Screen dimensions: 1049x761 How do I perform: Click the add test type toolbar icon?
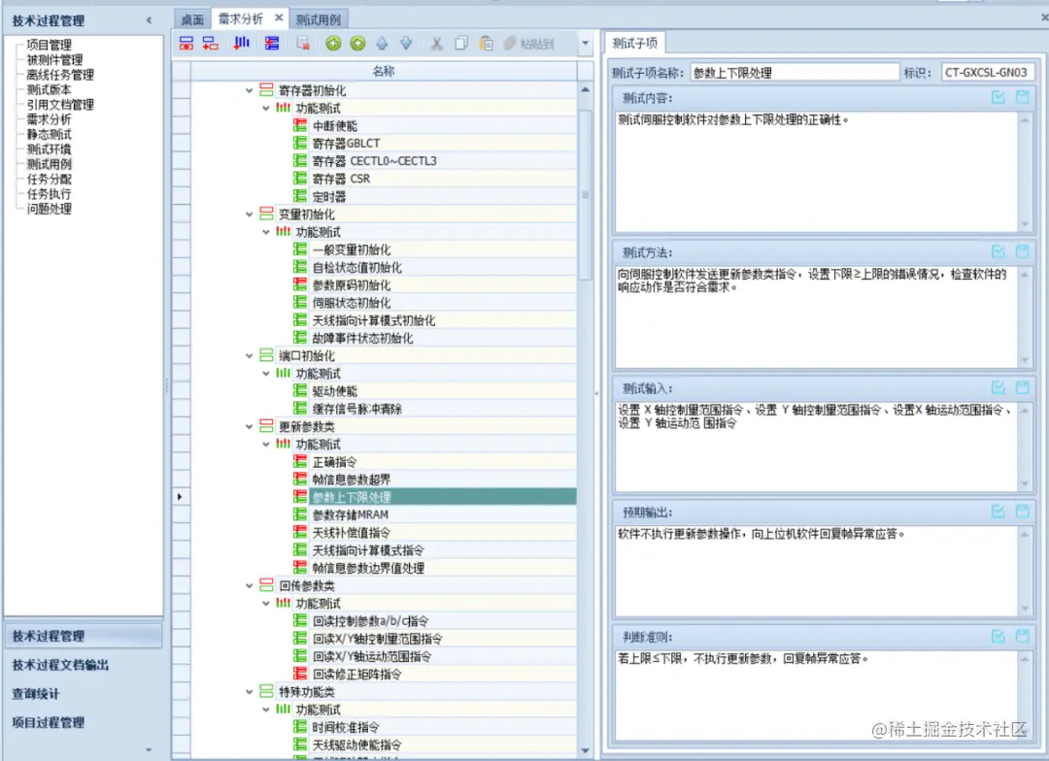pos(242,44)
